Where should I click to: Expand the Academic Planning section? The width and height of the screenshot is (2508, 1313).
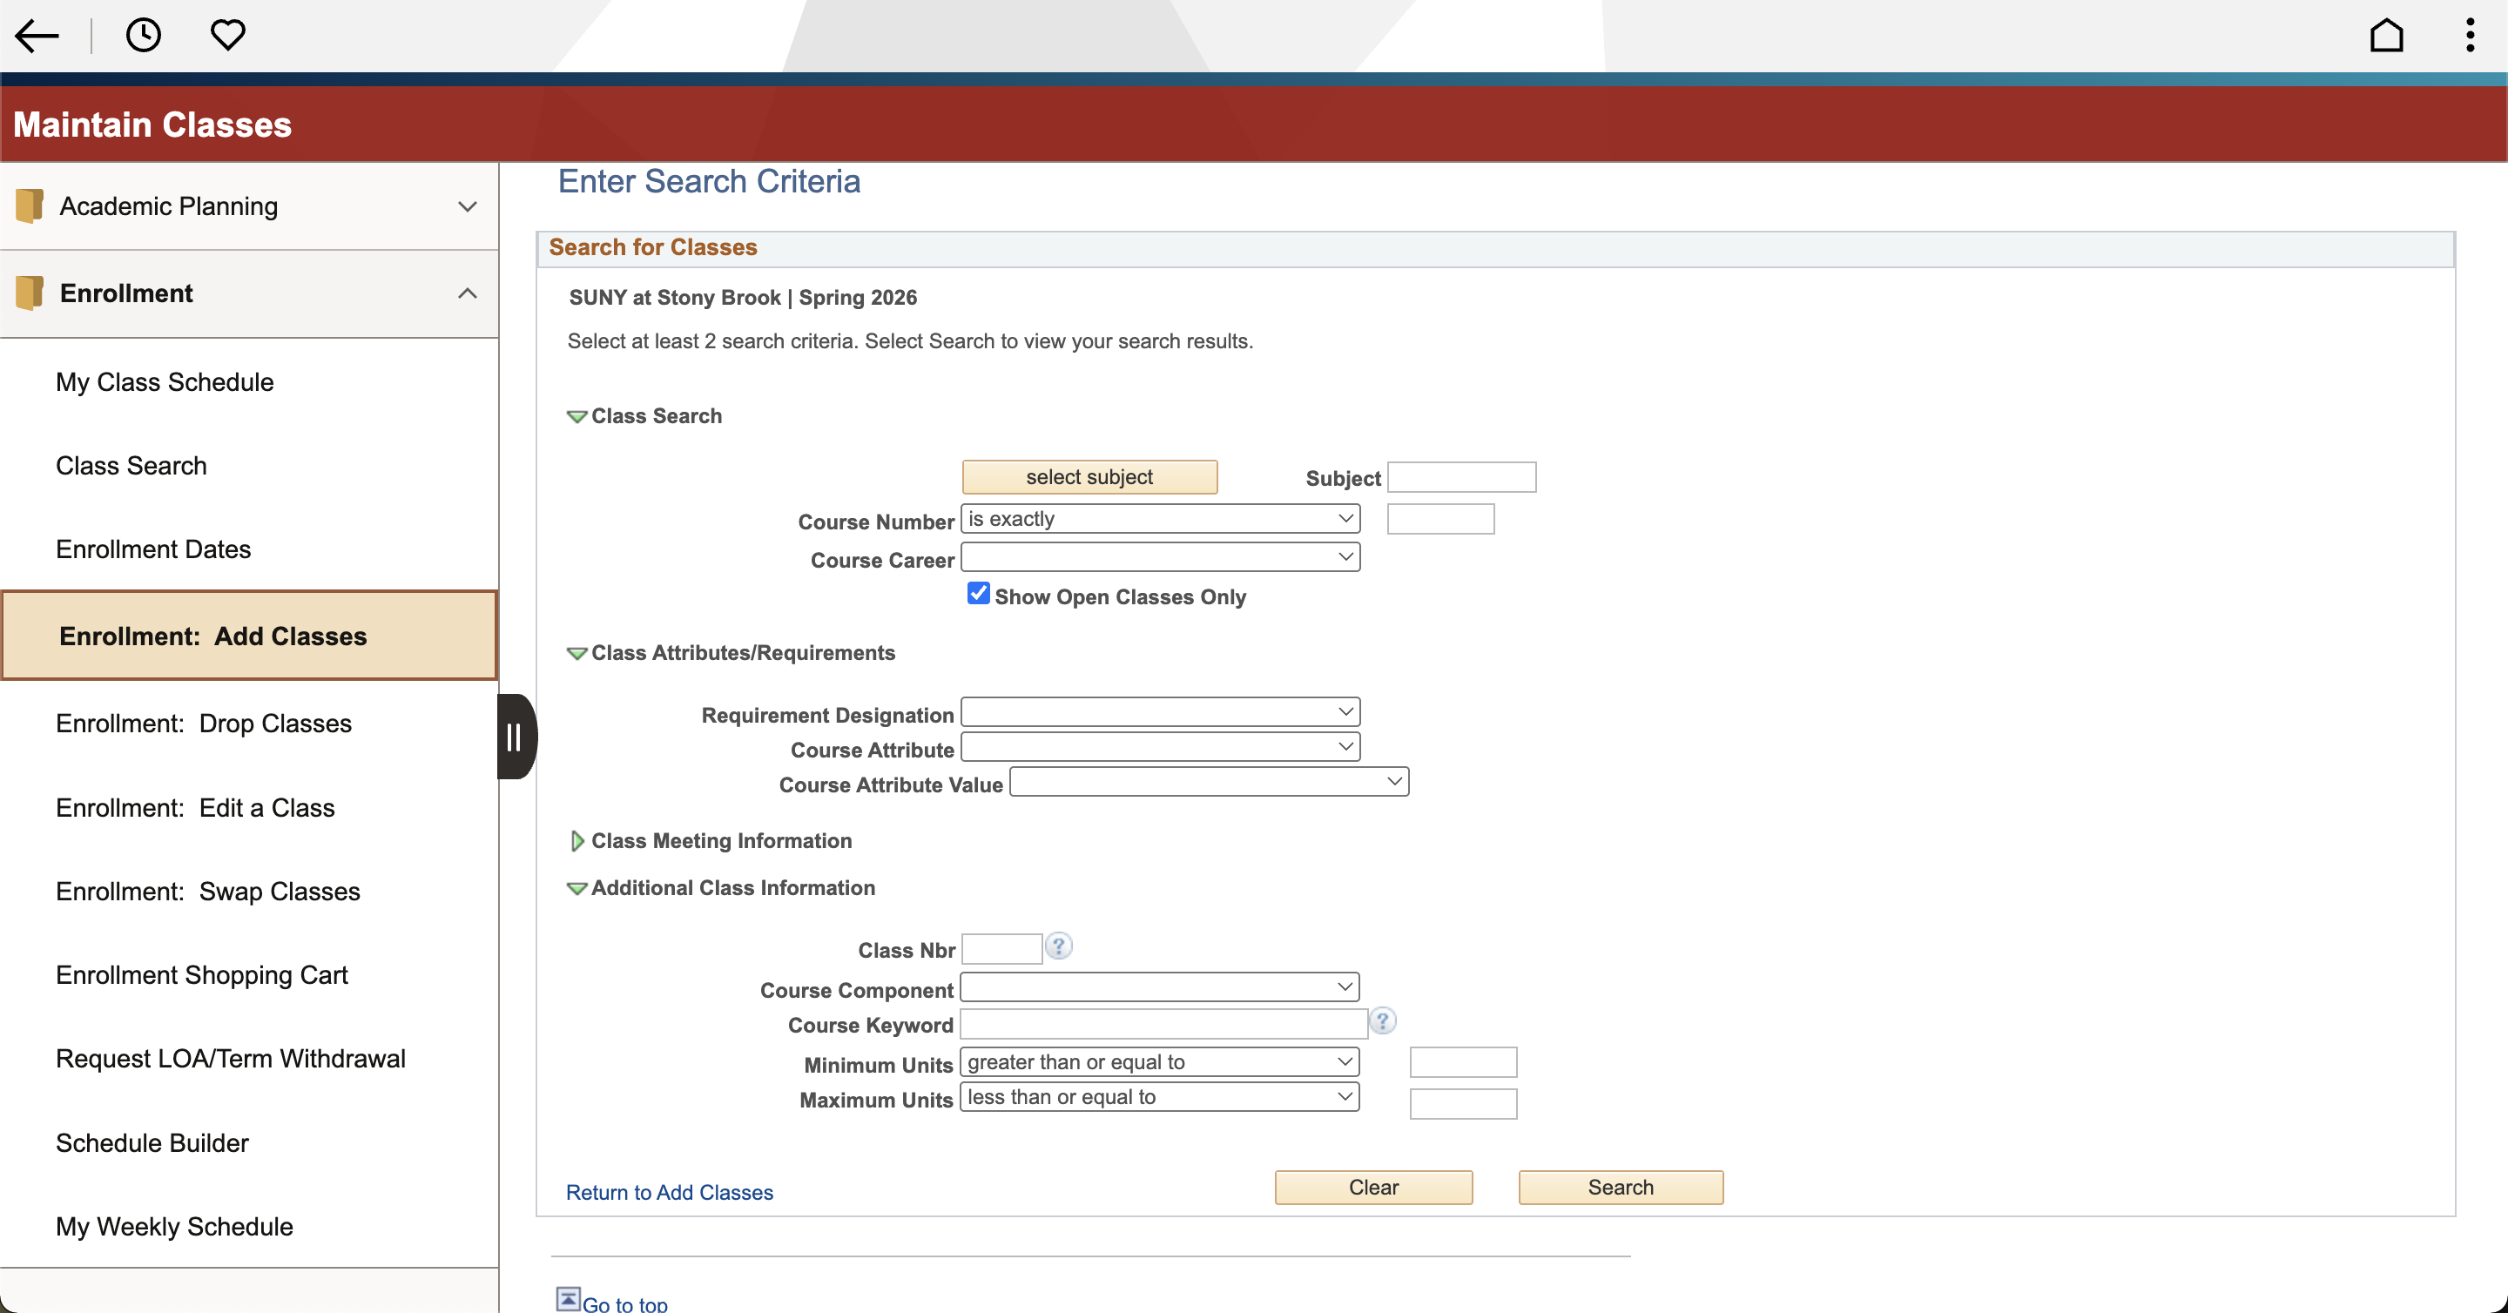point(468,206)
